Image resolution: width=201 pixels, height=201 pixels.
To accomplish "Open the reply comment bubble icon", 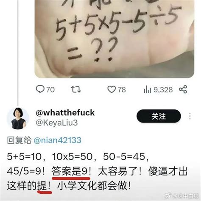I will pos(40,89).
